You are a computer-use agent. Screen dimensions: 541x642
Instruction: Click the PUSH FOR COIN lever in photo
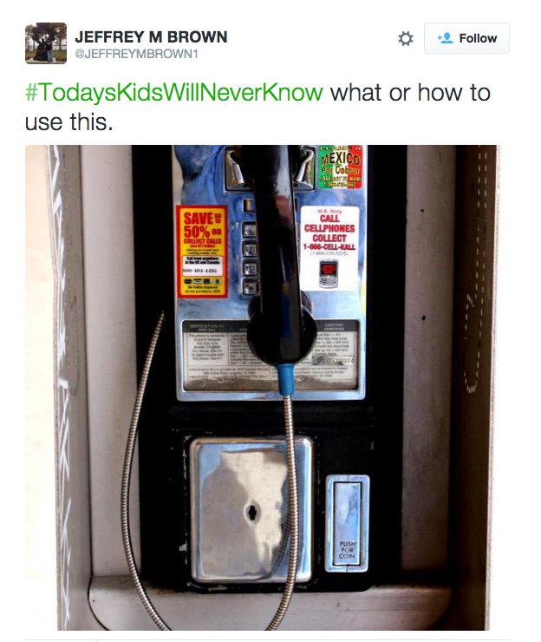[x=348, y=524]
